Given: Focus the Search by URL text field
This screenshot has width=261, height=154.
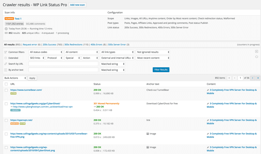Looking at the screenshot, I should (x=63, y=64).
